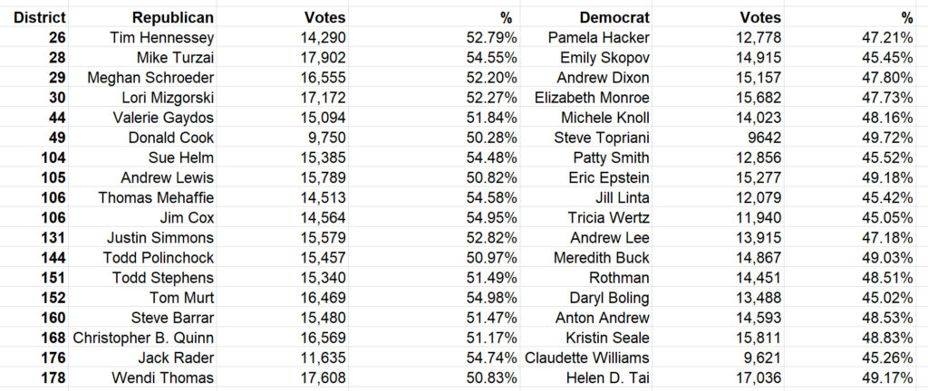Image resolution: width=928 pixels, height=391 pixels.
Task: Click the Thomas Mehaffie name cell
Action: [x=142, y=198]
